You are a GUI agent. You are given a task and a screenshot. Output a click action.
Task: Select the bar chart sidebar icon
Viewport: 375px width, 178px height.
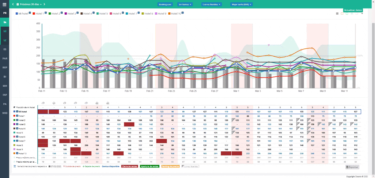point(4,31)
